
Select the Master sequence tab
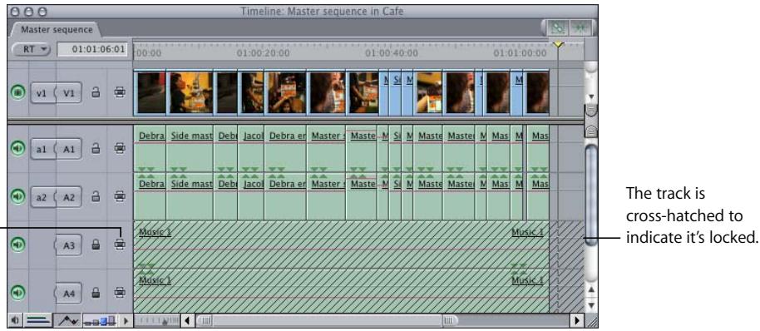[57, 30]
